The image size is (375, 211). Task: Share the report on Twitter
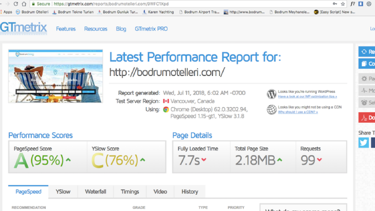point(364,142)
